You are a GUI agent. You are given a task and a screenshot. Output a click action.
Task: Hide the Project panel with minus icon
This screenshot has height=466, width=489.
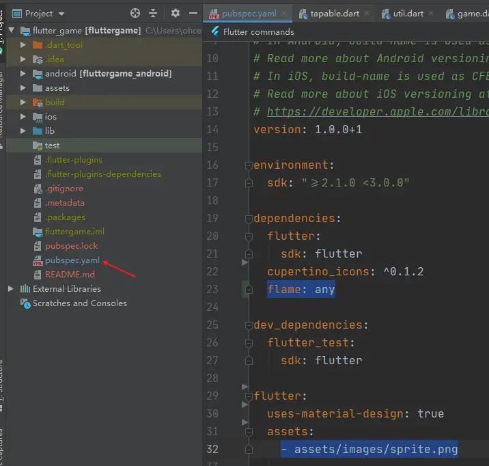pyautogui.click(x=192, y=13)
